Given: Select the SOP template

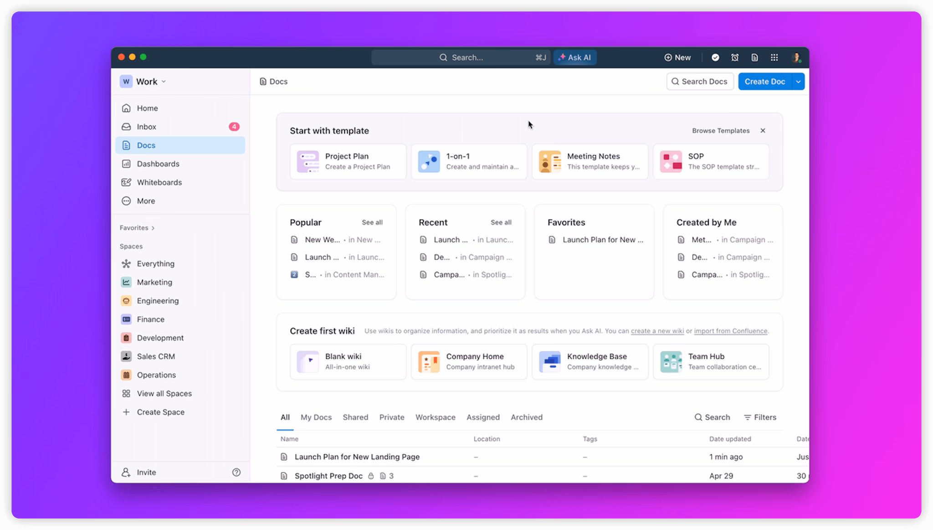Looking at the screenshot, I should tap(711, 161).
